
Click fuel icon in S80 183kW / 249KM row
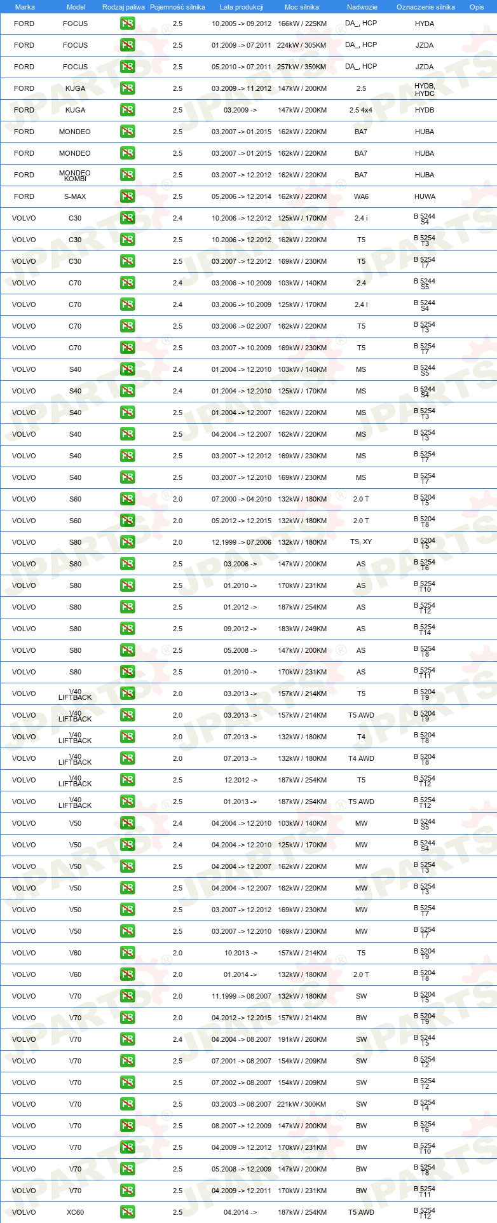[127, 629]
